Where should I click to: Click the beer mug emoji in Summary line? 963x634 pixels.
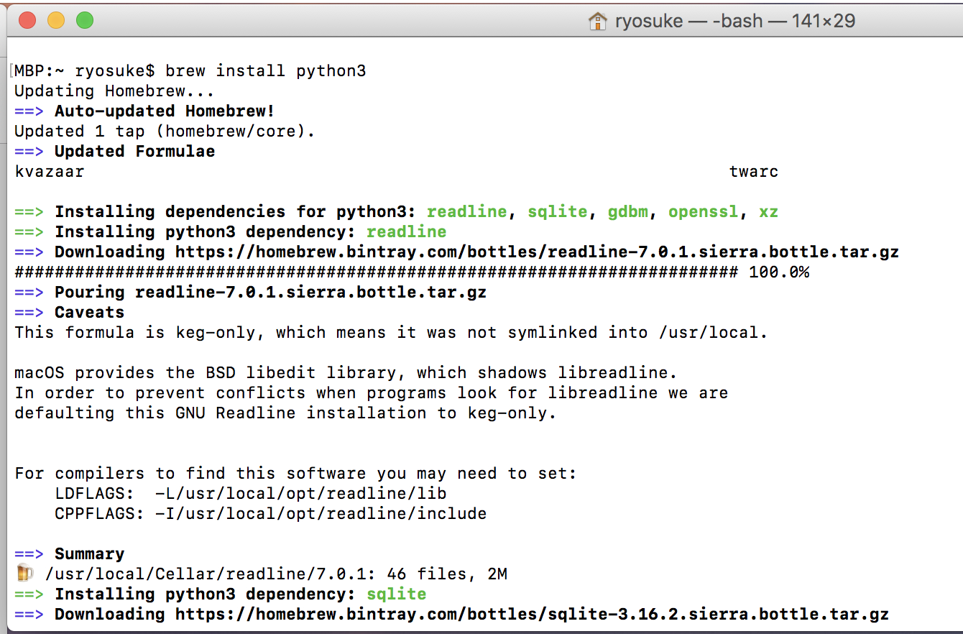coord(24,574)
